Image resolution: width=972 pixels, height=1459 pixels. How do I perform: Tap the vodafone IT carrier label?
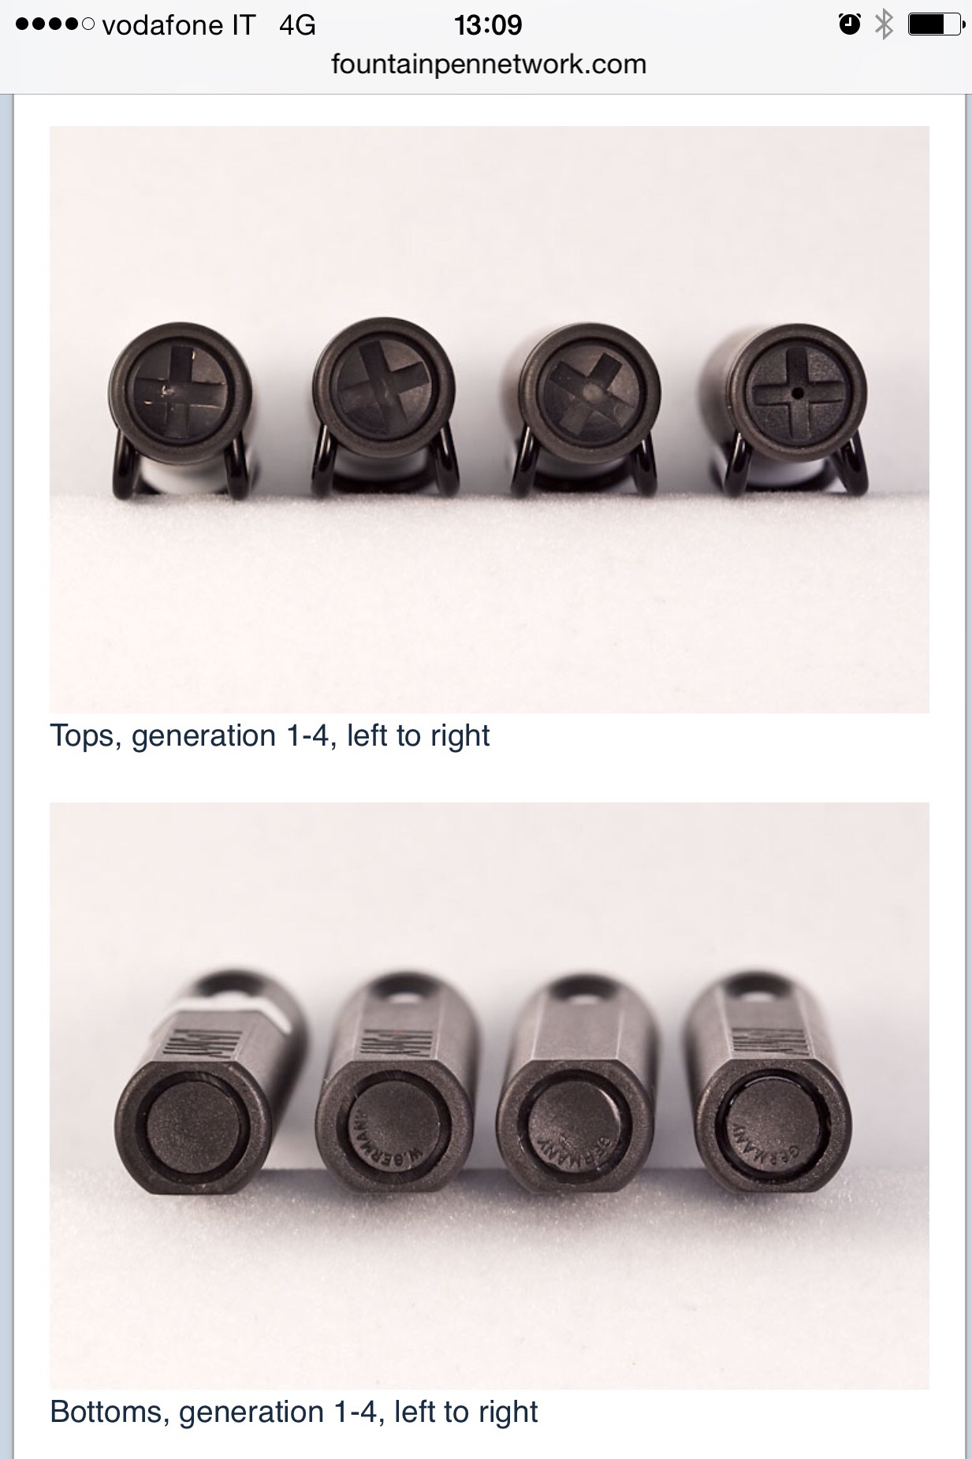click(179, 25)
